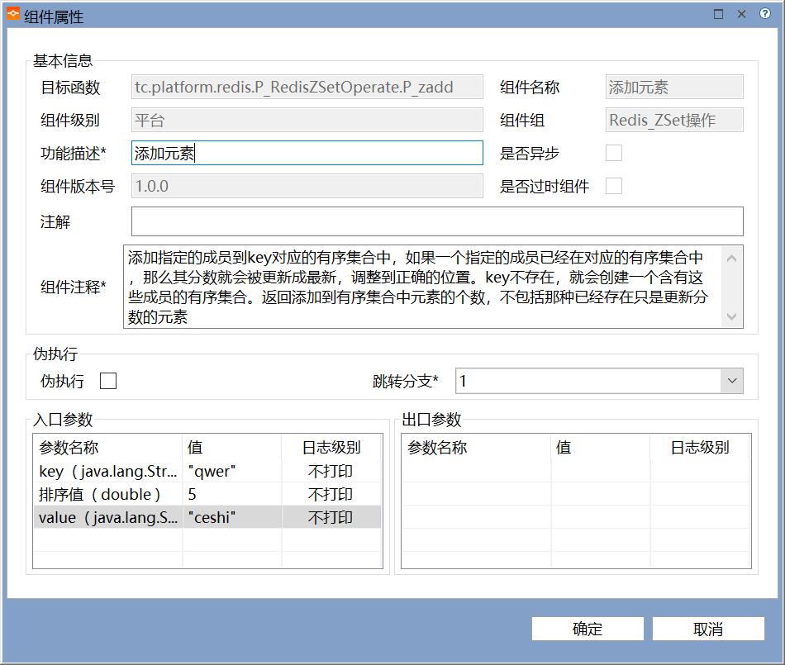This screenshot has width=785, height=665.
Task: Click the help question mark icon
Action: (x=764, y=14)
